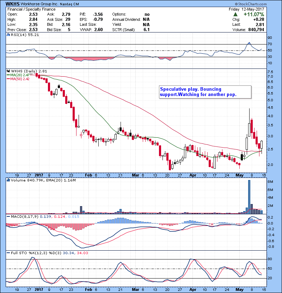Click the Prev Close 2.53 value
This screenshot has width=282, height=293.
pos(33,30)
